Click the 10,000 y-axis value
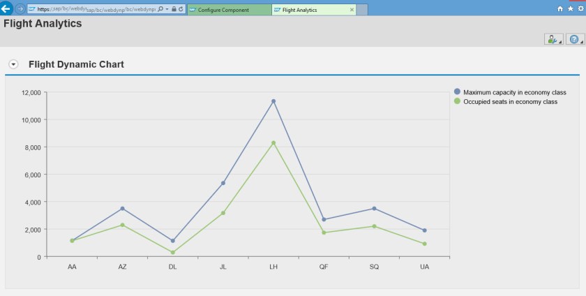The image size is (586, 296). click(32, 120)
